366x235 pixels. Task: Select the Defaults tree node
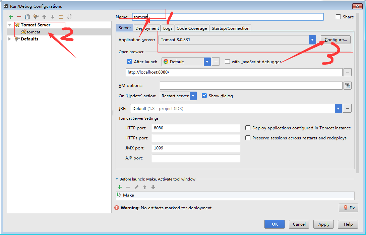[x=29, y=39]
